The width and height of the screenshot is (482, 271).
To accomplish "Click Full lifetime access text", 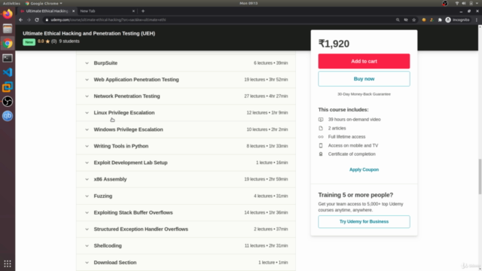I will (346, 137).
